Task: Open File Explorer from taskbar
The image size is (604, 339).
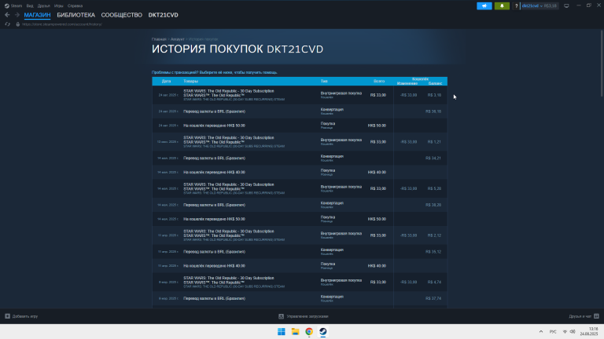Action: [x=295, y=332]
